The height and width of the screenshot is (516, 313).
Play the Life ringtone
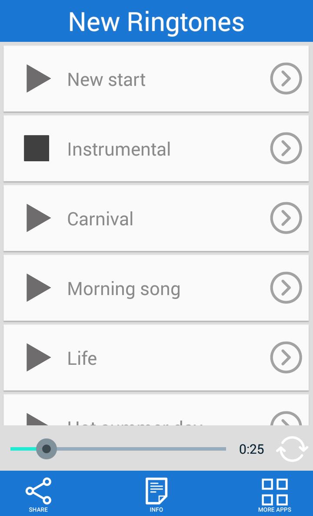pyautogui.click(x=38, y=357)
